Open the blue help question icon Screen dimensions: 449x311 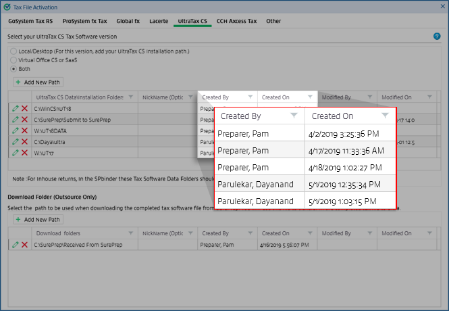pyautogui.click(x=437, y=37)
